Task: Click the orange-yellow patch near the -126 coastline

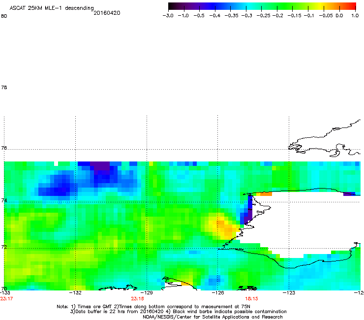Action: (x=224, y=226)
